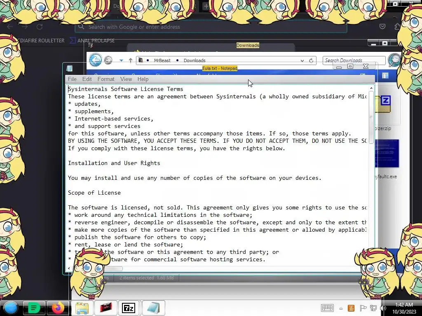Image resolution: width=422 pixels, height=316 pixels.
Task: Expand the Explorer address bar history dropdown
Action: [302, 61]
